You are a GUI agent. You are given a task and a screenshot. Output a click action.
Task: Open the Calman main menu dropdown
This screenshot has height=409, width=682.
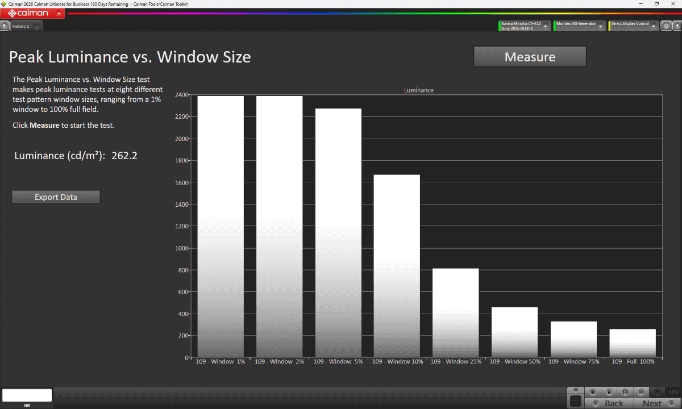59,13
